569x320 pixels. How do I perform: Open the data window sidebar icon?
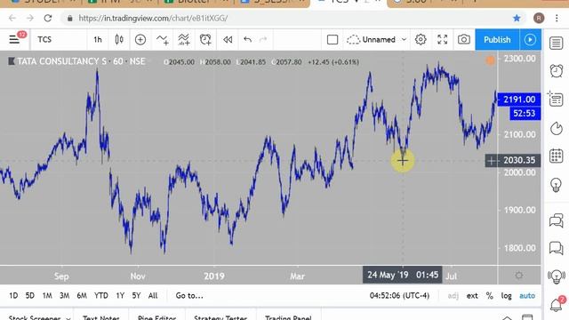[x=556, y=99]
